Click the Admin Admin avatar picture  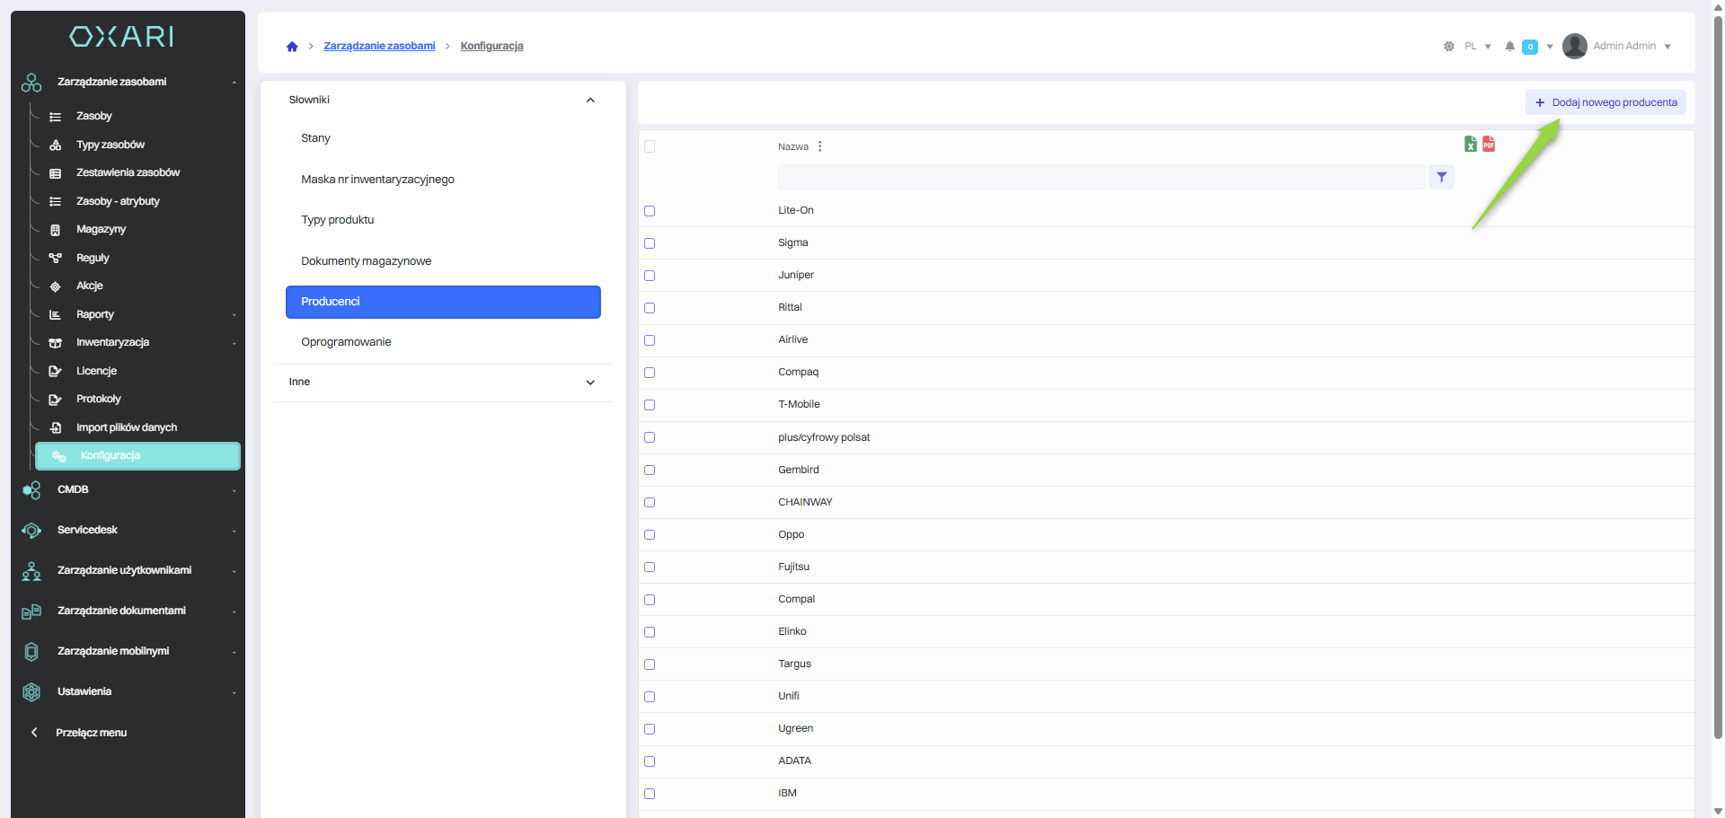point(1574,47)
